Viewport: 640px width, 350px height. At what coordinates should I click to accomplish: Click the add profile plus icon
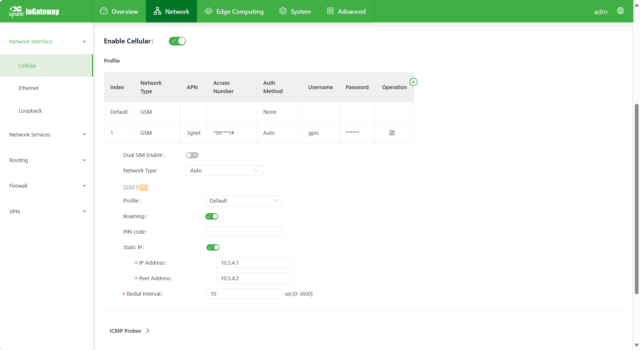413,82
